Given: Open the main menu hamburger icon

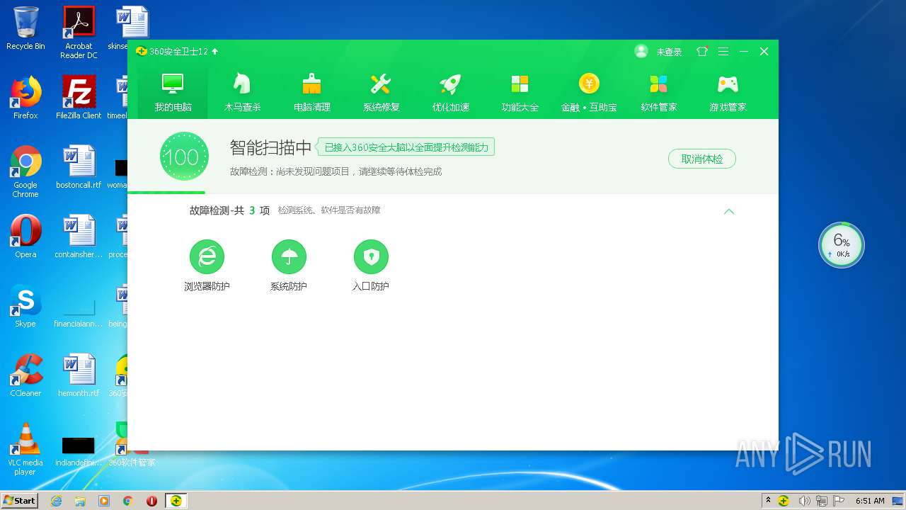Looking at the screenshot, I should tap(723, 51).
